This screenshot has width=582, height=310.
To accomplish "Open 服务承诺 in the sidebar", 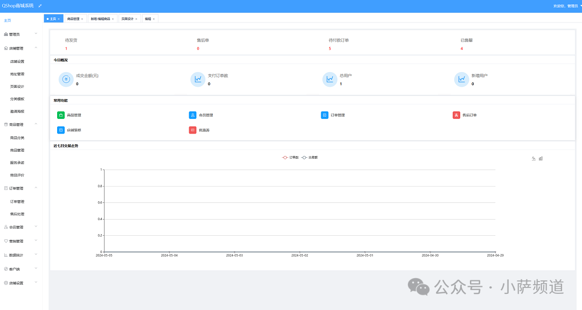I will tap(17, 163).
